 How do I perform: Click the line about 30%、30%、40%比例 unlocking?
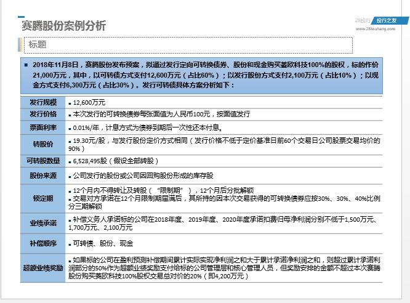[x=224, y=202]
